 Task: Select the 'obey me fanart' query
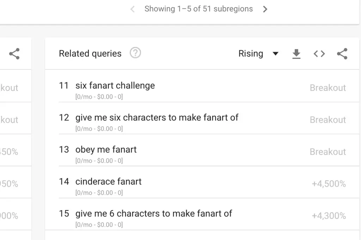click(x=106, y=149)
